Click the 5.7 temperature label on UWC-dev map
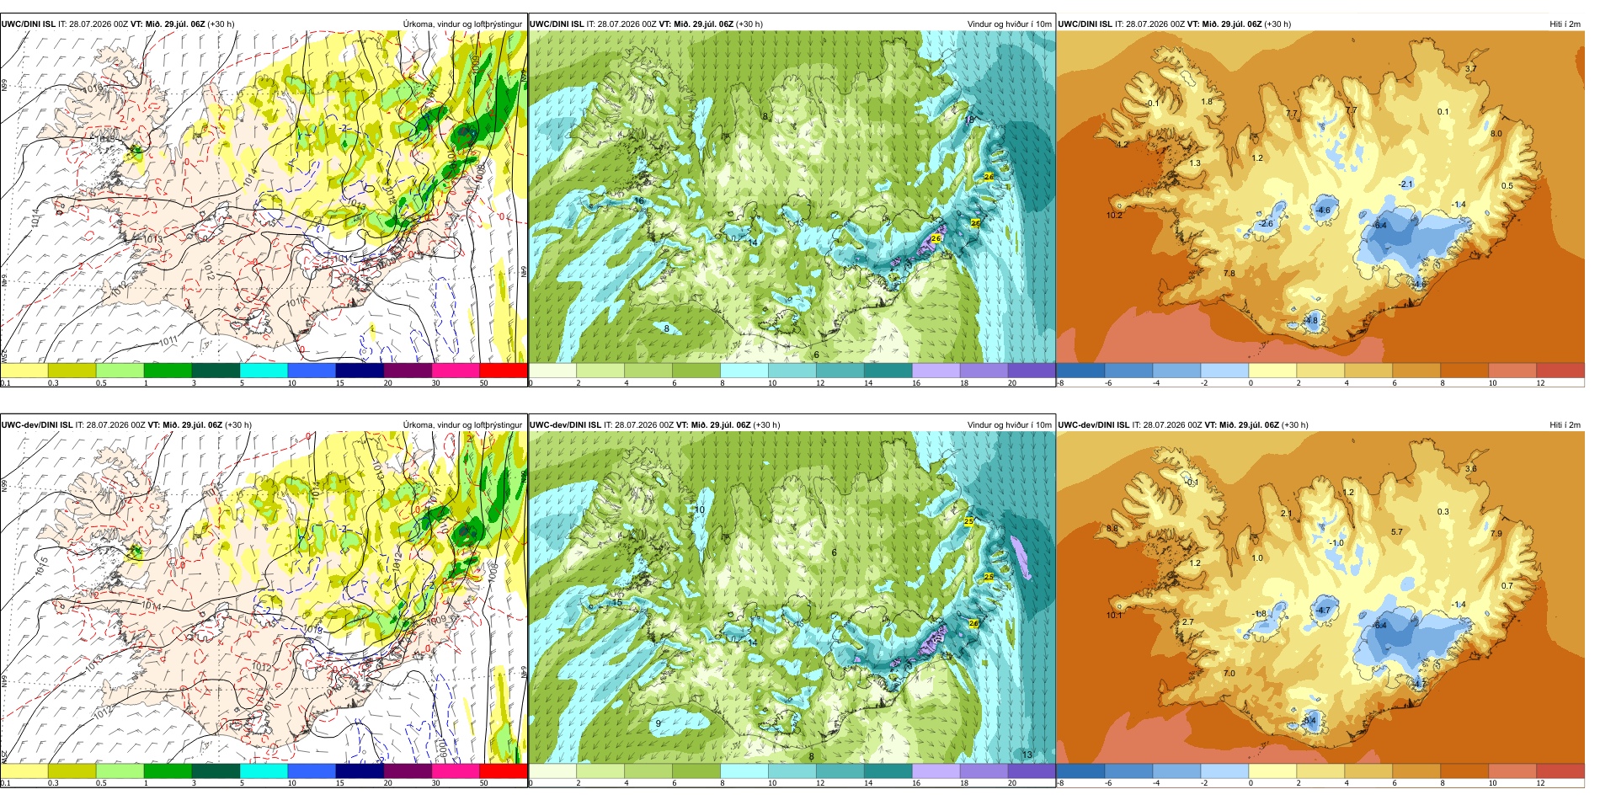Image resolution: width=1600 pixels, height=800 pixels. (1397, 532)
